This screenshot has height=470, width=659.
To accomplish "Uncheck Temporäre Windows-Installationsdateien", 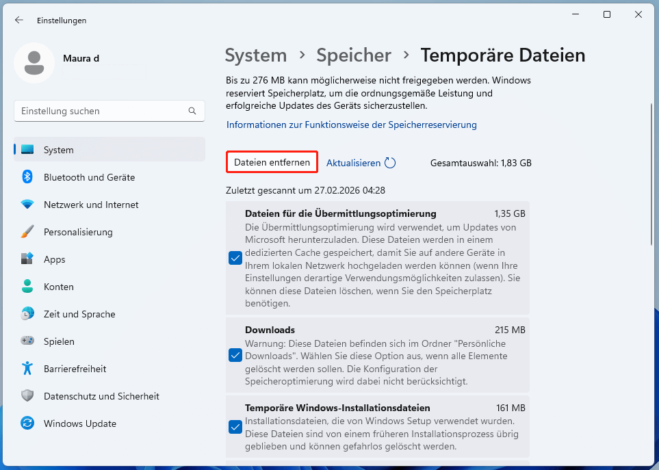I will pos(235,426).
